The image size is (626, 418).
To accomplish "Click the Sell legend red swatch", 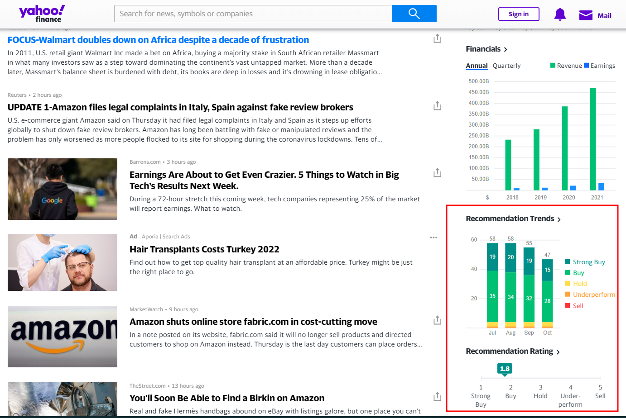I will tap(567, 305).
